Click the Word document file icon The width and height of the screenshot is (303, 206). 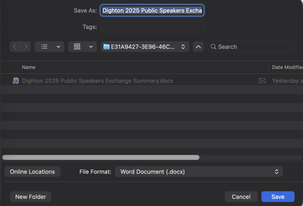tap(15, 81)
